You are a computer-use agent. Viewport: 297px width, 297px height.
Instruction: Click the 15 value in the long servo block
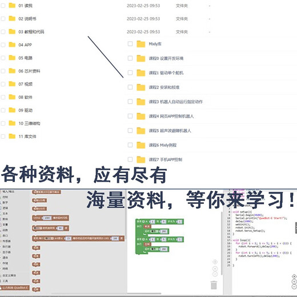tap(69, 238)
